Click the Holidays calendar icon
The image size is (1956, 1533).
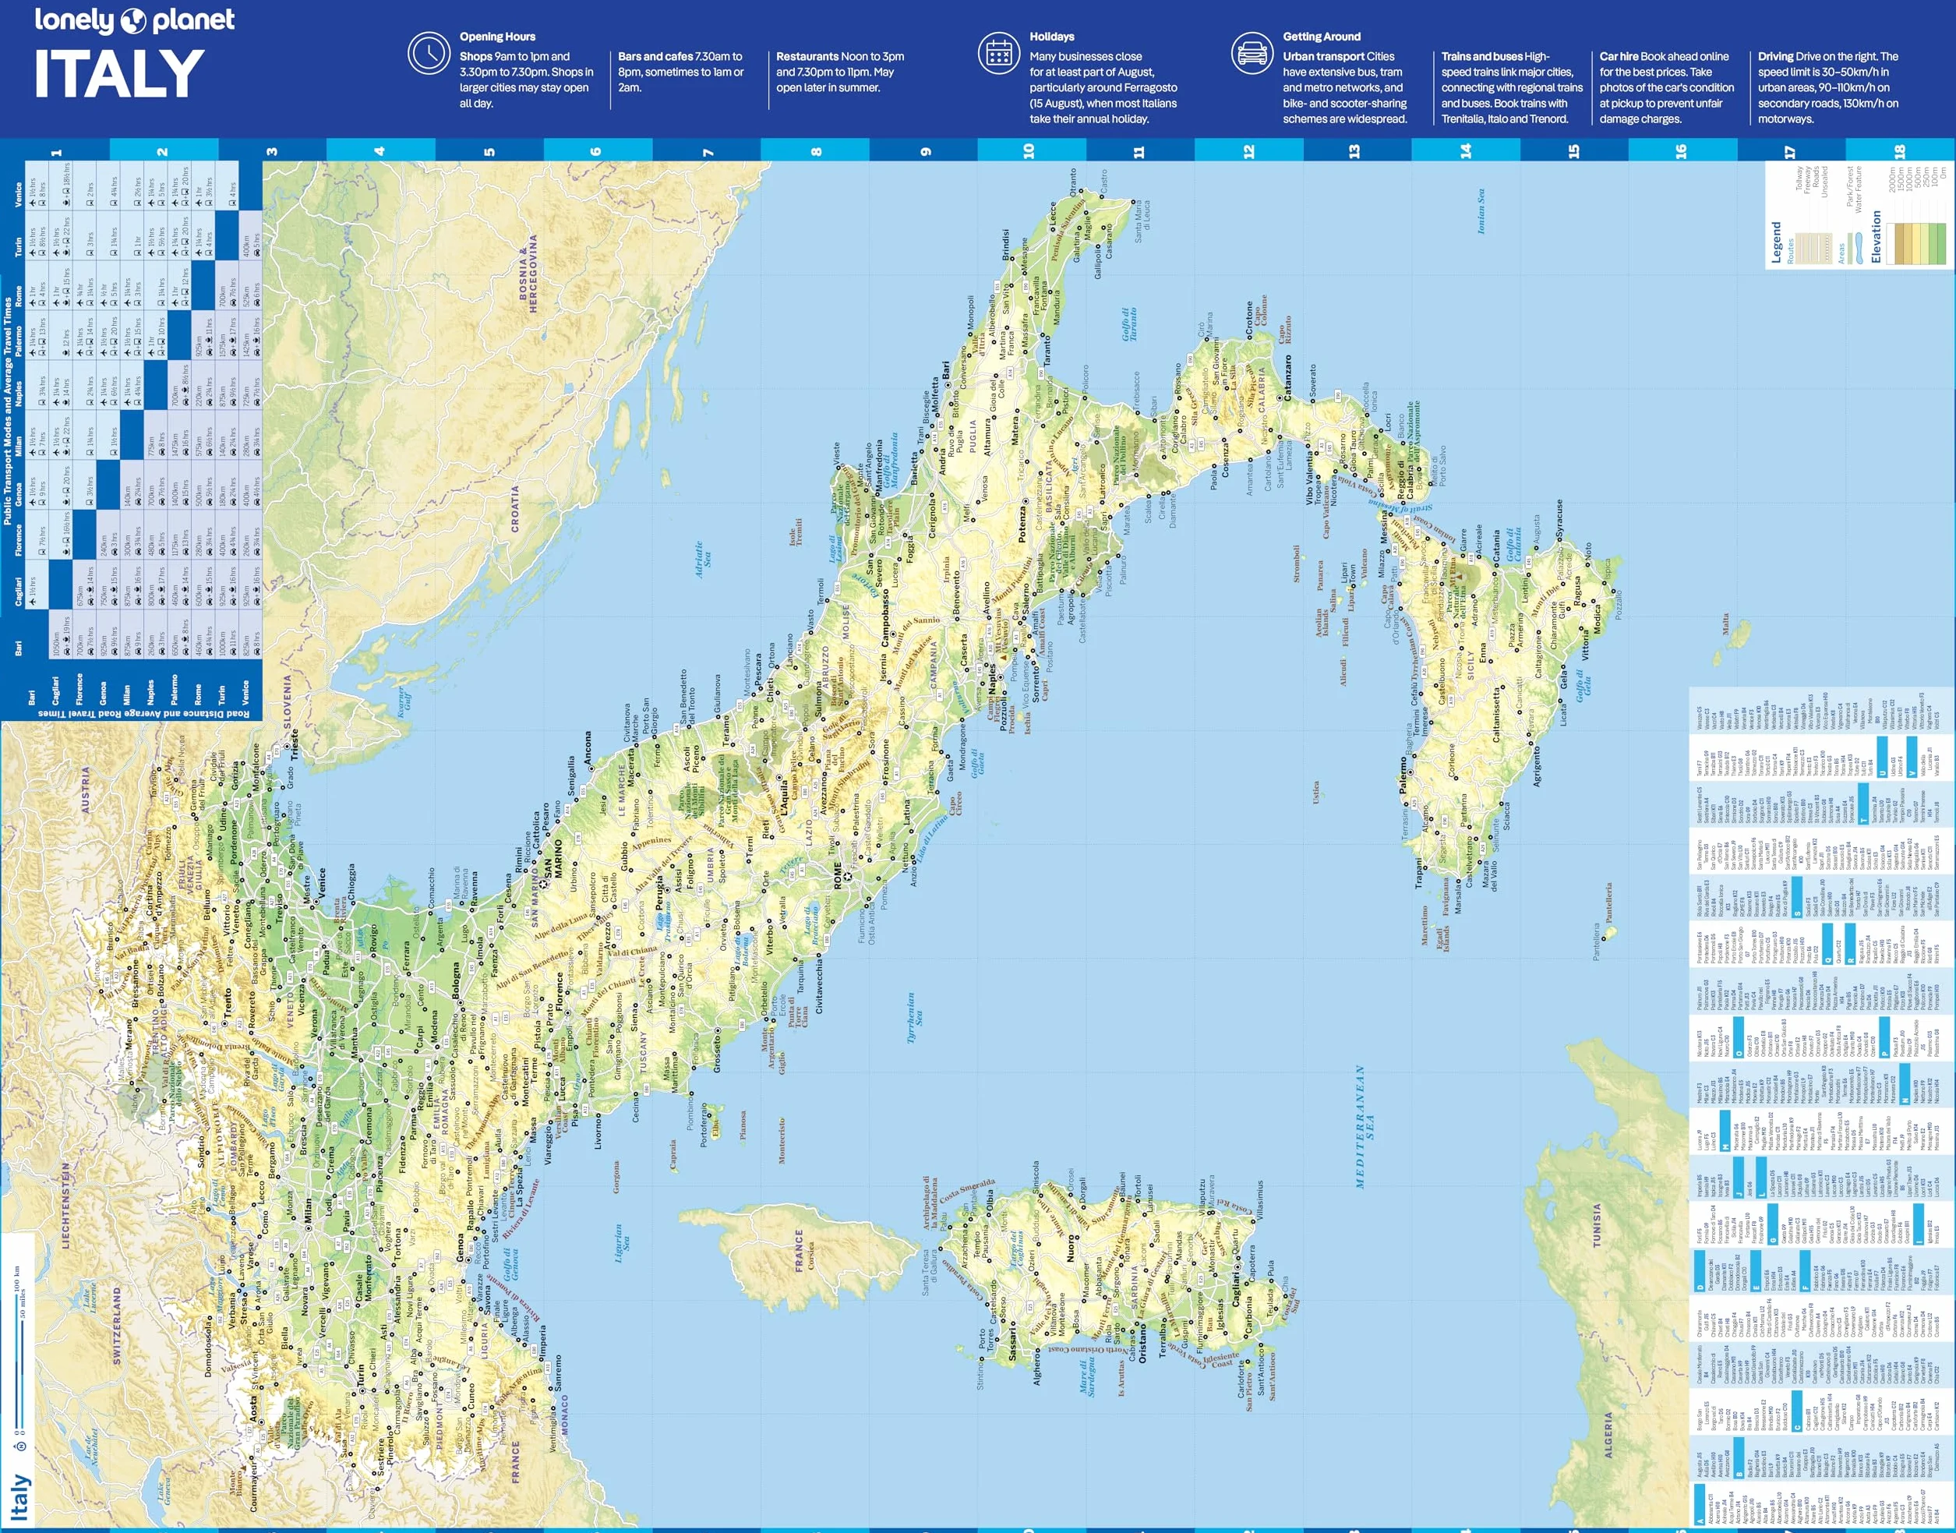(998, 54)
